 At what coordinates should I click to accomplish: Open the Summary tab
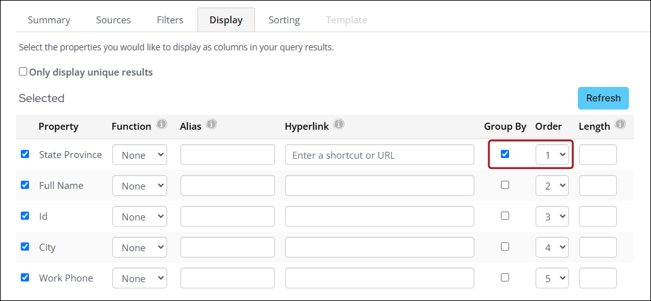pos(49,20)
